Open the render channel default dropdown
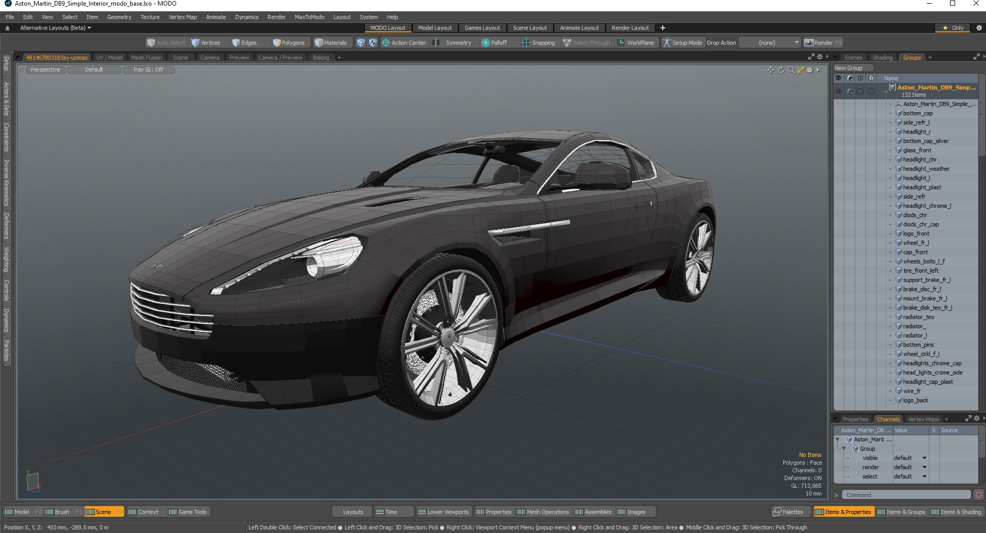 click(910, 467)
